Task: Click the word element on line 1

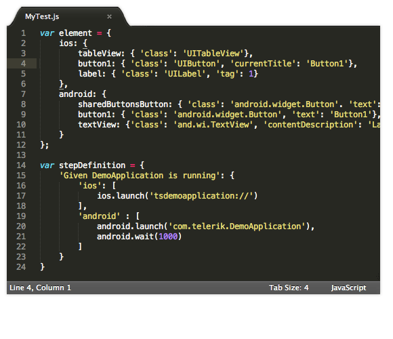Action: point(75,33)
